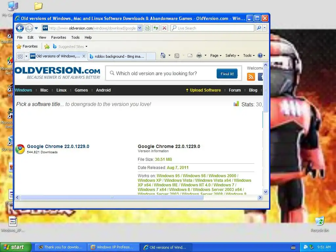
Task: Open the Help menu
Action: (88, 37)
